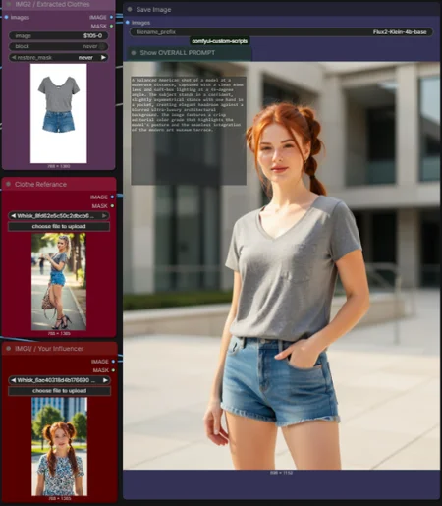Open the Clothe Referance photo thumbnail
442x506 pixels.
59,281
